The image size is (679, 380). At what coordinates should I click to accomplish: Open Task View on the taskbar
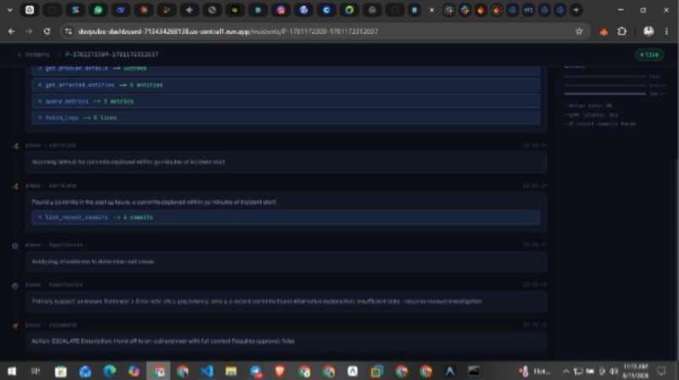tap(36, 371)
